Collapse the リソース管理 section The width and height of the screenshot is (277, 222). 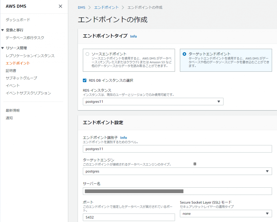pyautogui.click(x=2, y=48)
